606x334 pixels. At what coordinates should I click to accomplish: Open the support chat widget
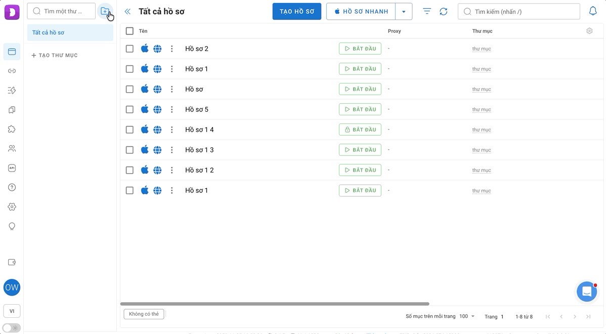tap(587, 291)
